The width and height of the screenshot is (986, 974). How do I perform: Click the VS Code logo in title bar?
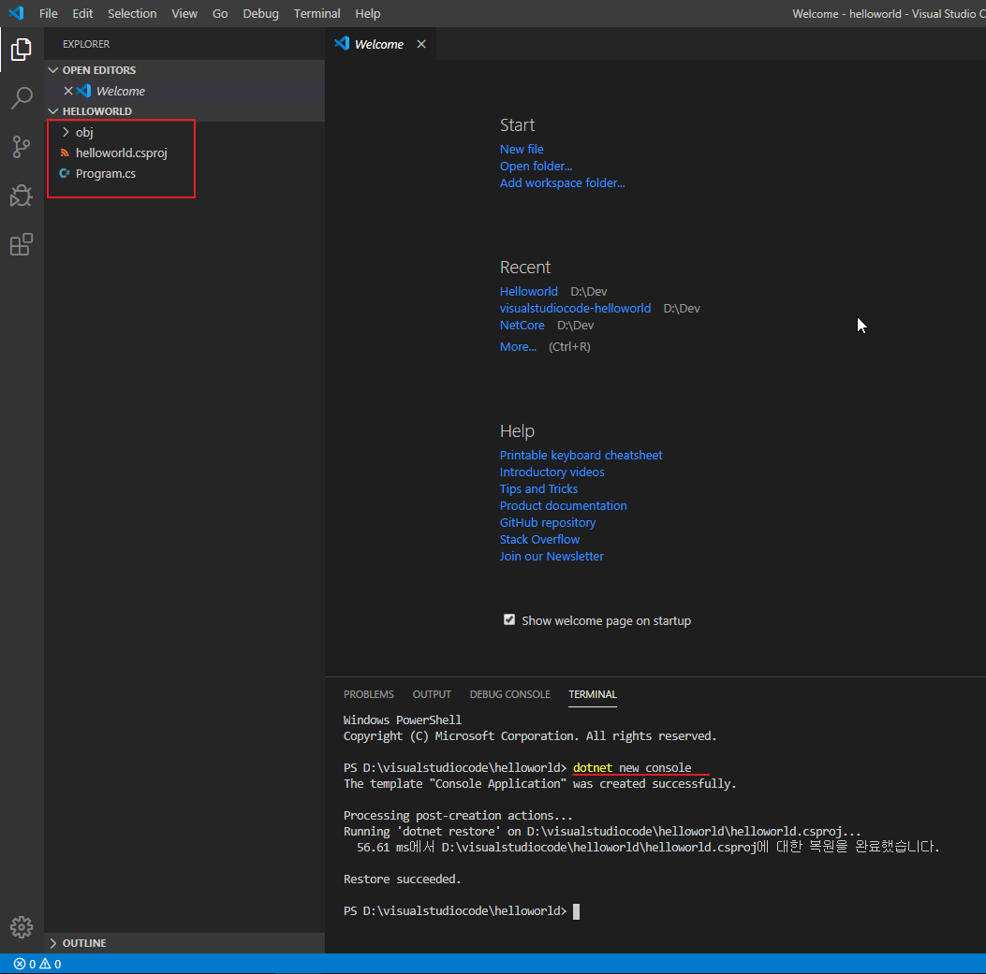[x=16, y=13]
